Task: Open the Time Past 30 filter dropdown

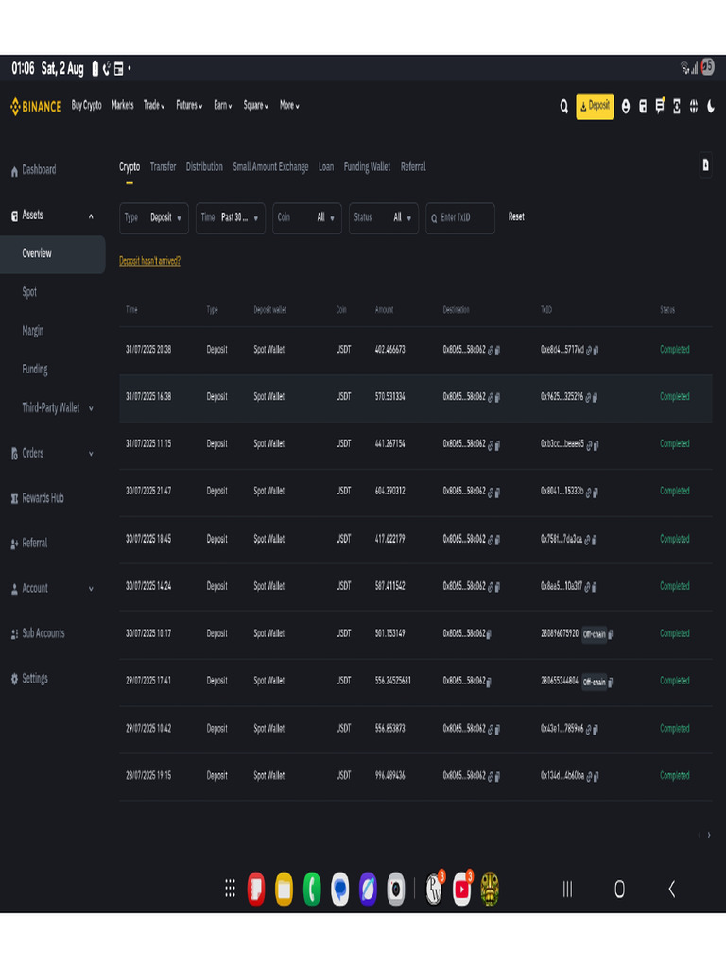Action: point(231,218)
